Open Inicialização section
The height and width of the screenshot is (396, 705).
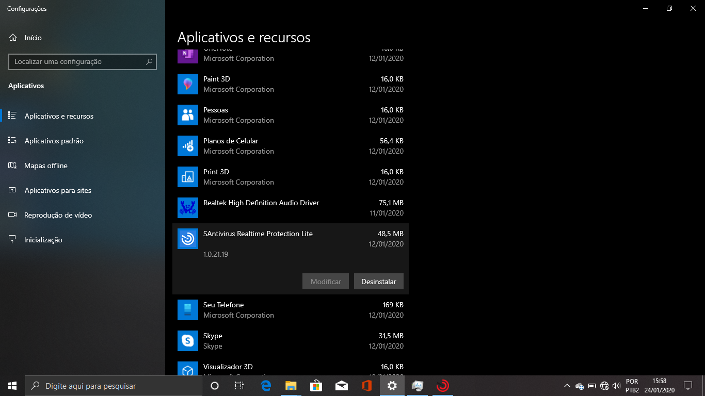[83, 240]
